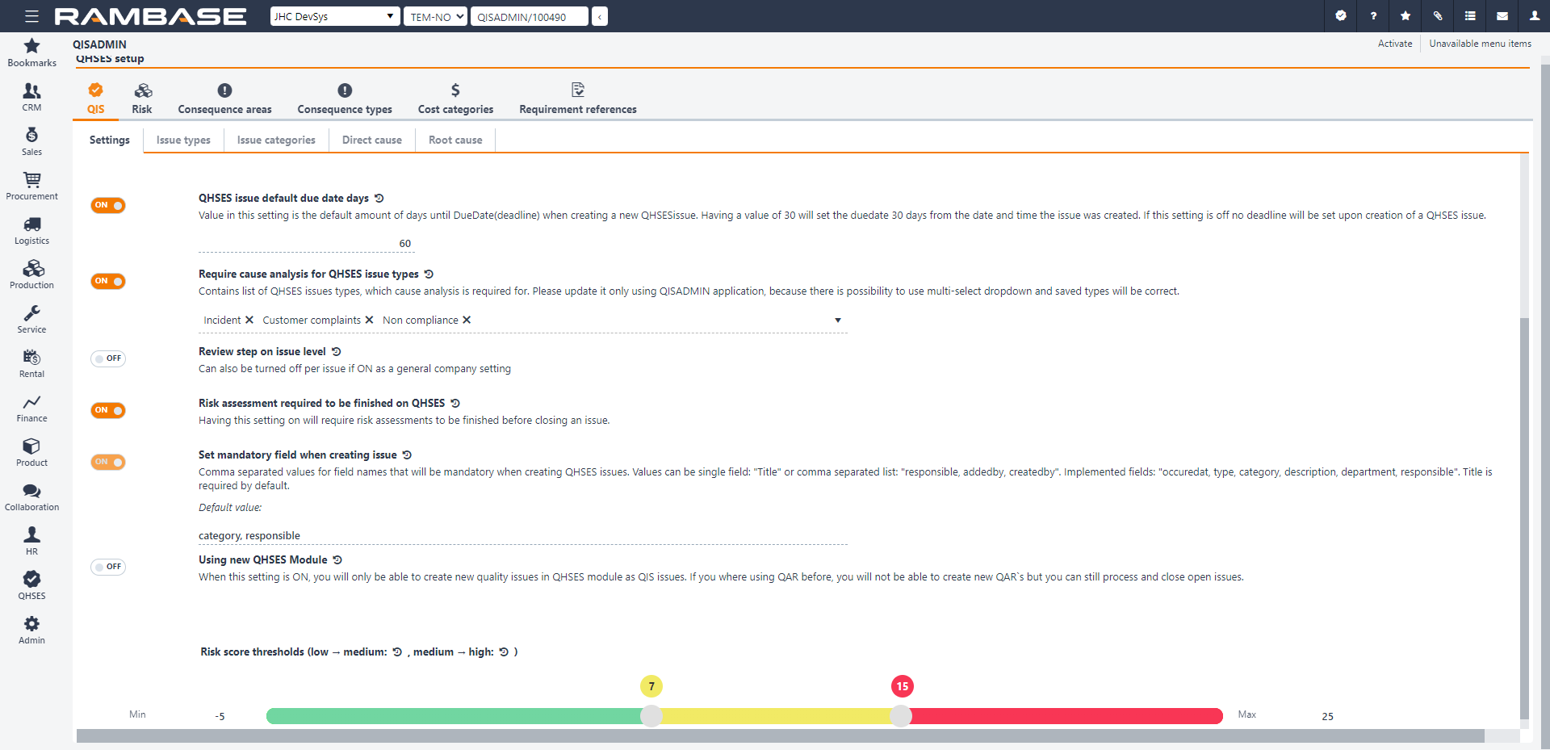Open the JHC DevSys company dropdown
Viewport: 1550px width, 750px height.
(x=334, y=16)
